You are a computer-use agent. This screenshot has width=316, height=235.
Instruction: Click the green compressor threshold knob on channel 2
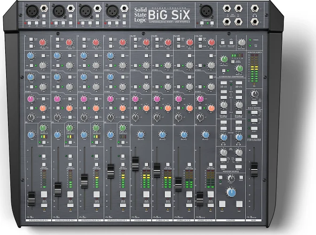coord(70,127)
